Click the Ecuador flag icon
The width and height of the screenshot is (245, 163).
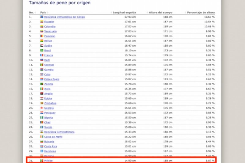42,22
